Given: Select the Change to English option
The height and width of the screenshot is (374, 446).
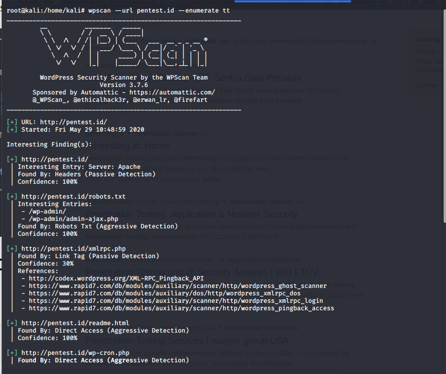Looking at the screenshot, I should 428,51.
